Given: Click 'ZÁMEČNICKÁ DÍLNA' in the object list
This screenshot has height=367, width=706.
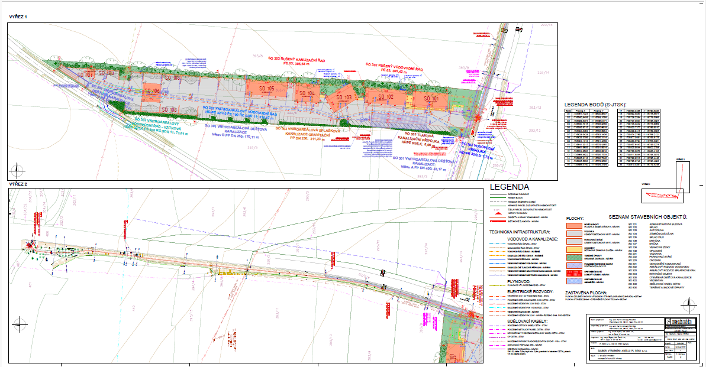Looking at the screenshot, I should coord(661,234).
